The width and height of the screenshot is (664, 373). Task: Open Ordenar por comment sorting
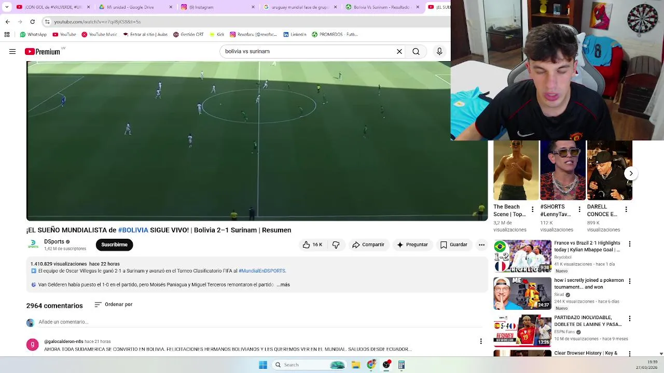114,305
